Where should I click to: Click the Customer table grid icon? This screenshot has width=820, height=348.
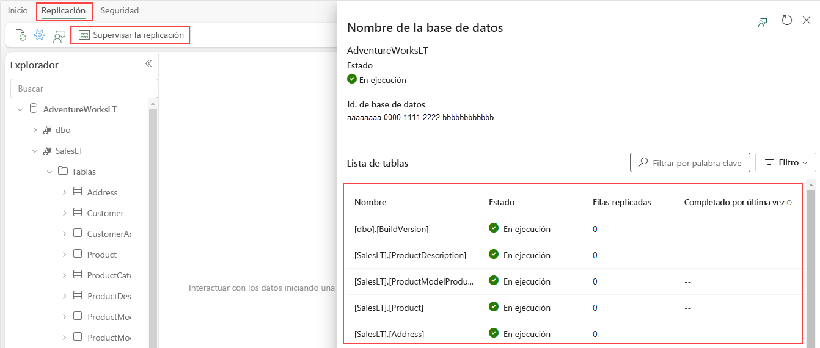78,212
